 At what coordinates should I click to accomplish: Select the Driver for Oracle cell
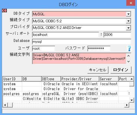pos(80,89)
